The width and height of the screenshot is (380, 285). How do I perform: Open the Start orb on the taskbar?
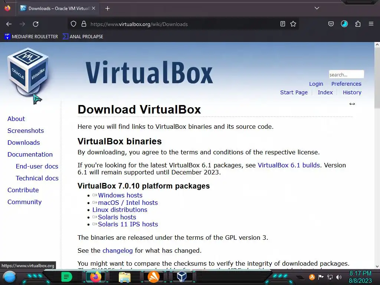click(x=10, y=277)
